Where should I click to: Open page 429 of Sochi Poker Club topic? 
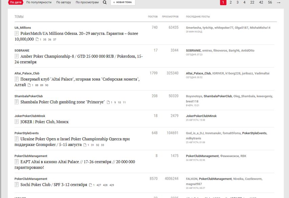tap(112, 185)
